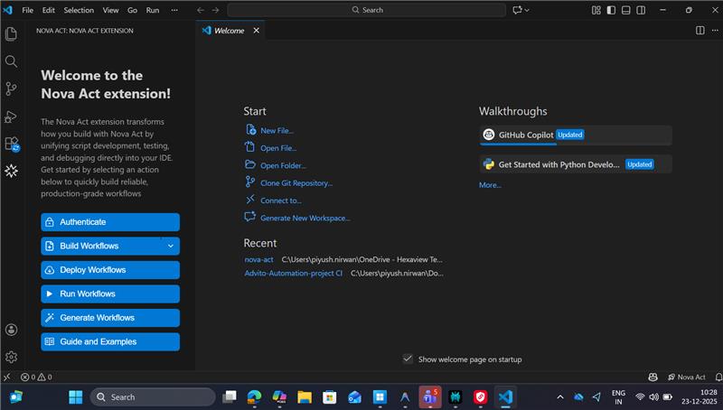The image size is (723, 410).
Task: Close the Welcome tab
Action: click(x=257, y=31)
